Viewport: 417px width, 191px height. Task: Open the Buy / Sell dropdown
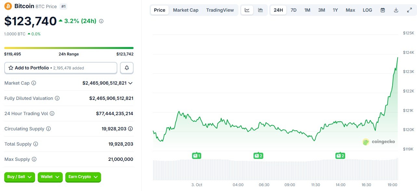click(x=20, y=177)
